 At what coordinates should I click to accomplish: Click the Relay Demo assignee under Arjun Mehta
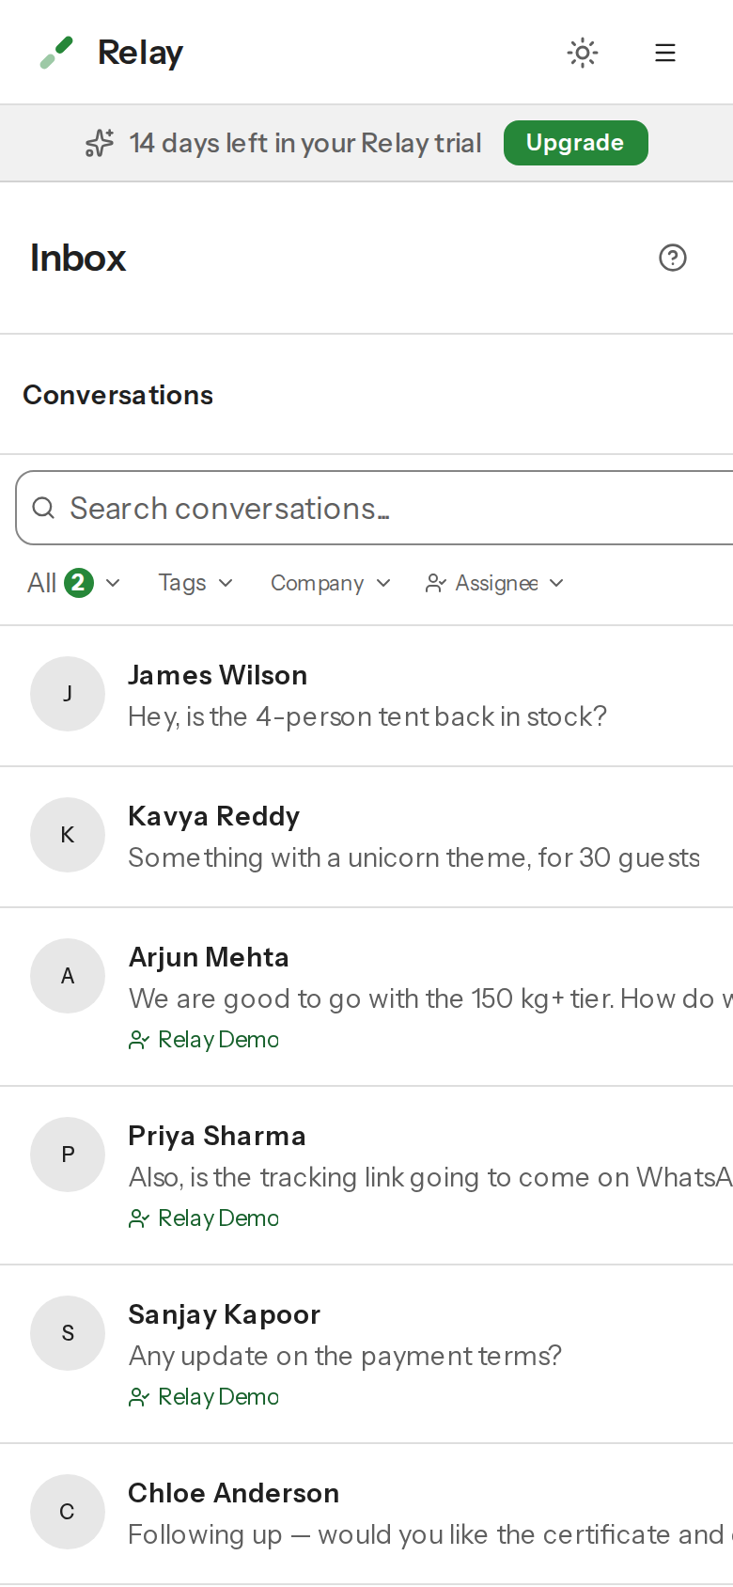coord(204,1040)
